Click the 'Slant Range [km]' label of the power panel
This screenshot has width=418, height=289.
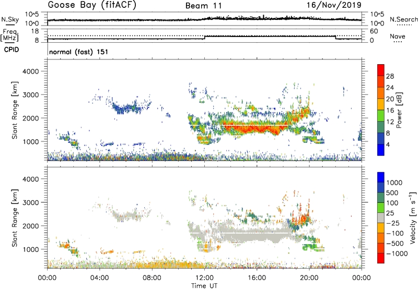click(x=15, y=110)
